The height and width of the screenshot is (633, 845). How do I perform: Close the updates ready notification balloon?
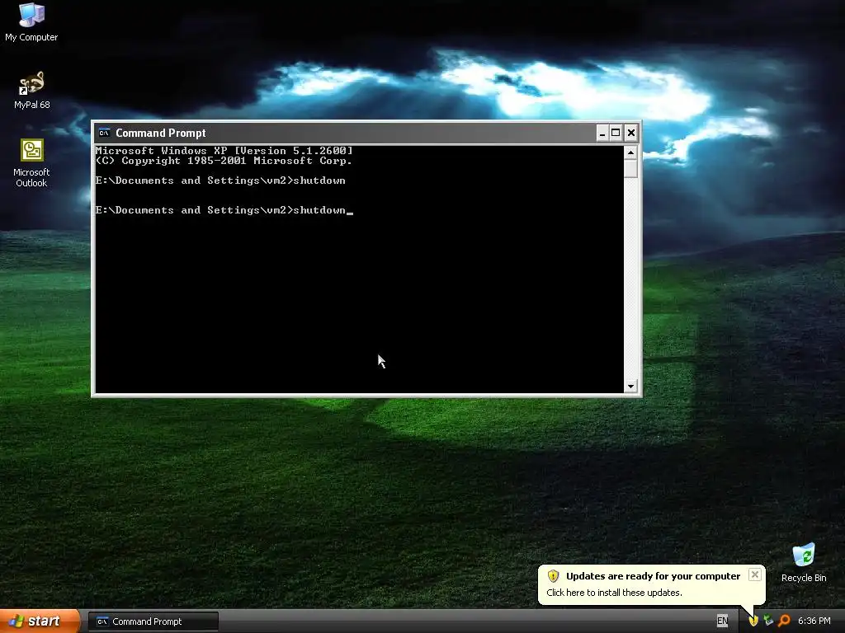tap(755, 574)
